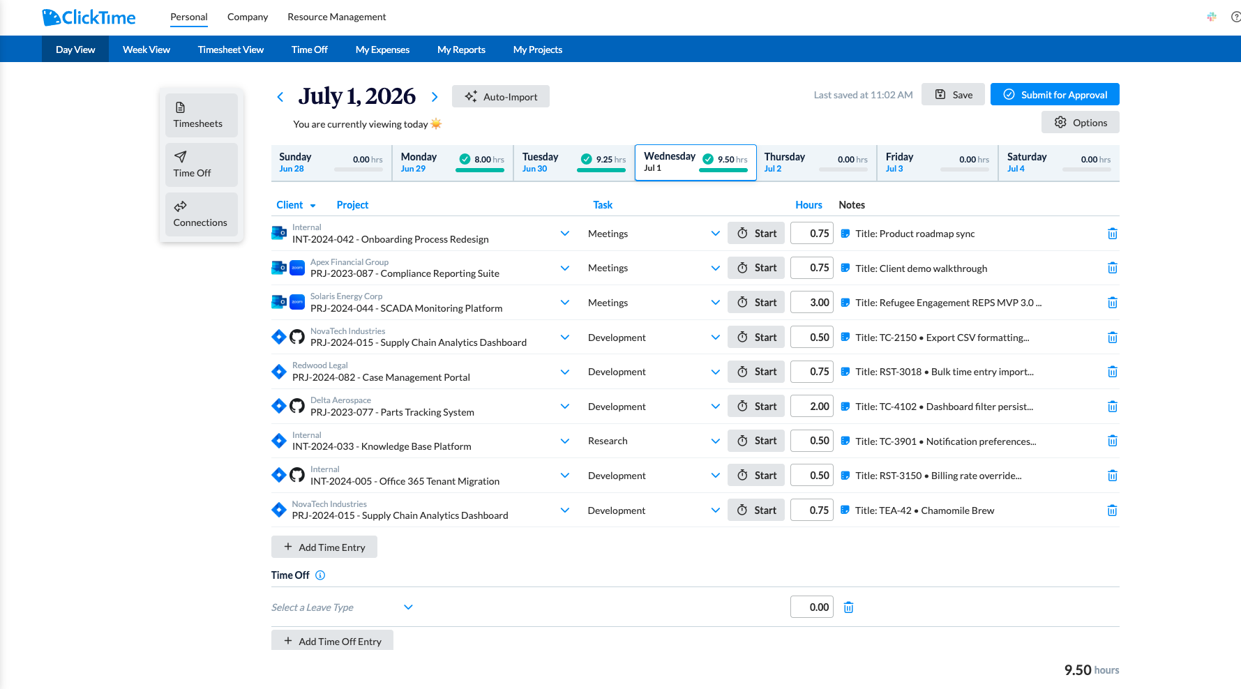Screen dimensions: 1241x689
Task: Delete the TC-3901 Notification preferences entry
Action: coord(1112,441)
